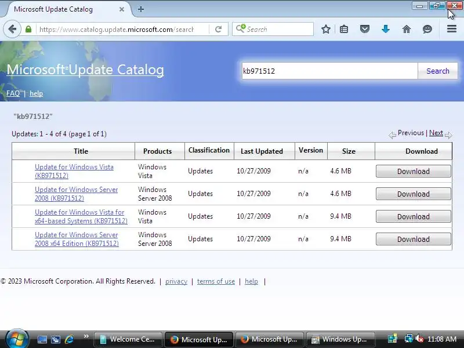Bookmark this page with the star icon
Viewport: 464px width, 348px height.
click(326, 29)
